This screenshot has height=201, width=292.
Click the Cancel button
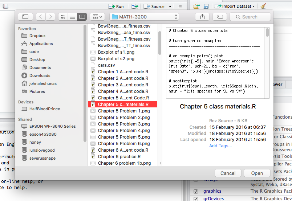228,173
